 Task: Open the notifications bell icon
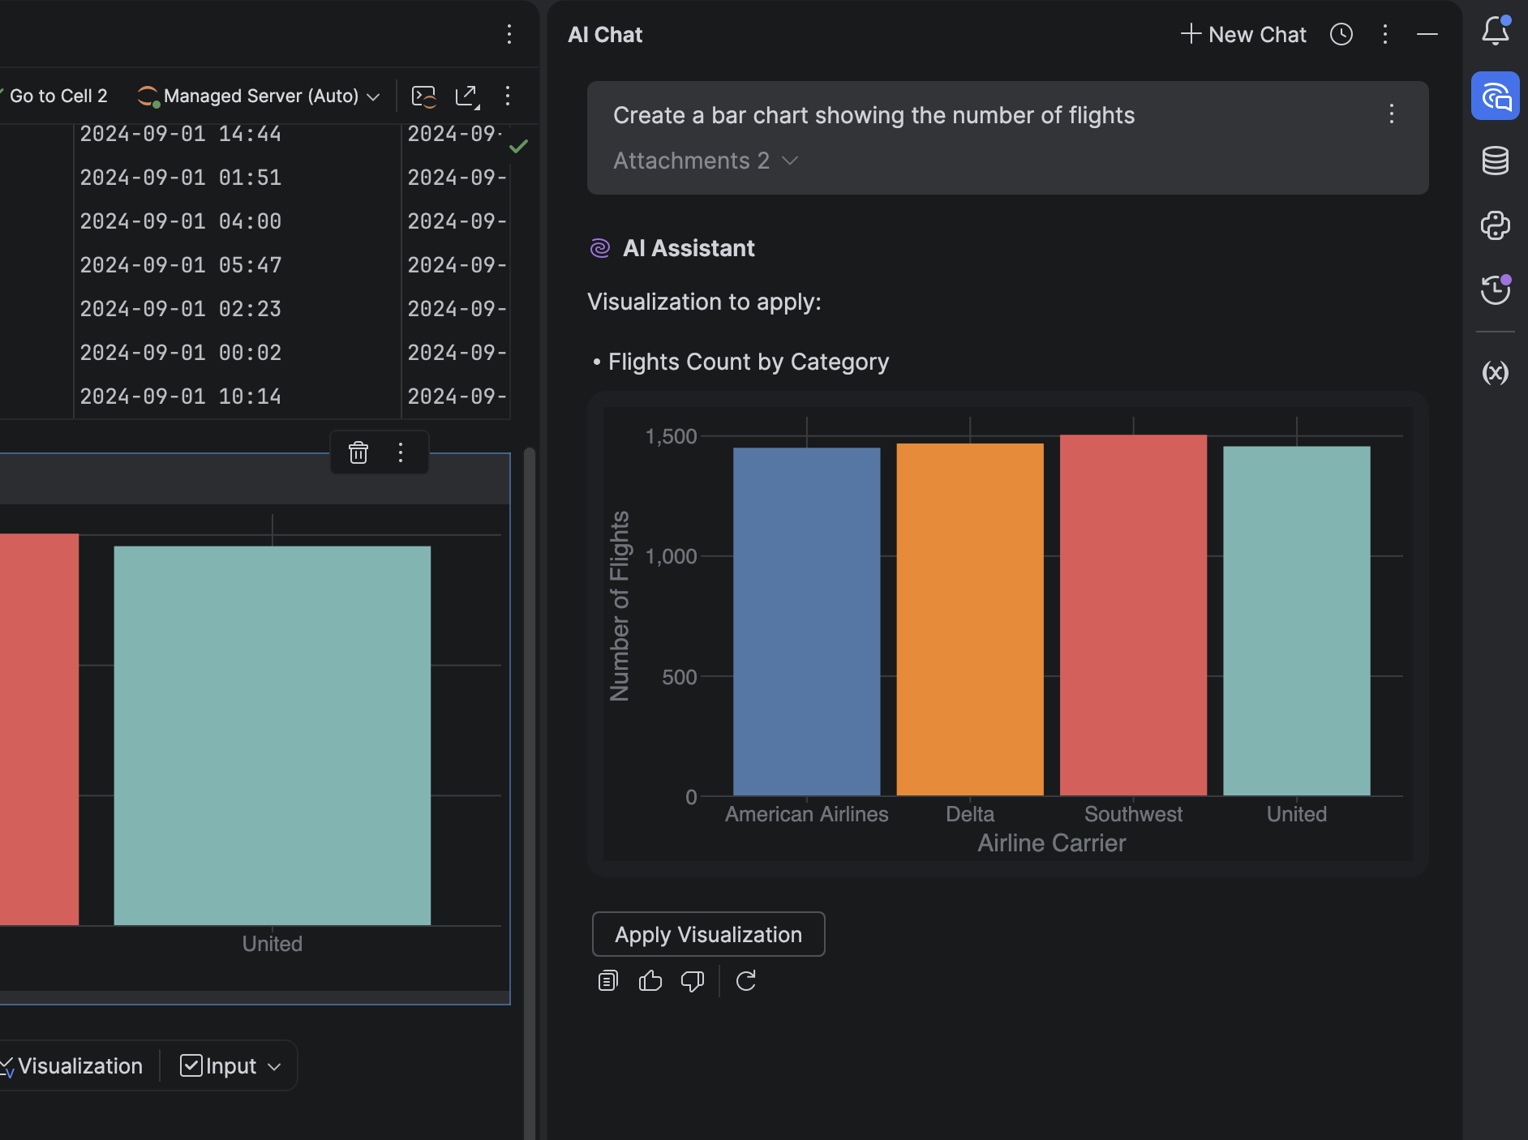(1495, 31)
